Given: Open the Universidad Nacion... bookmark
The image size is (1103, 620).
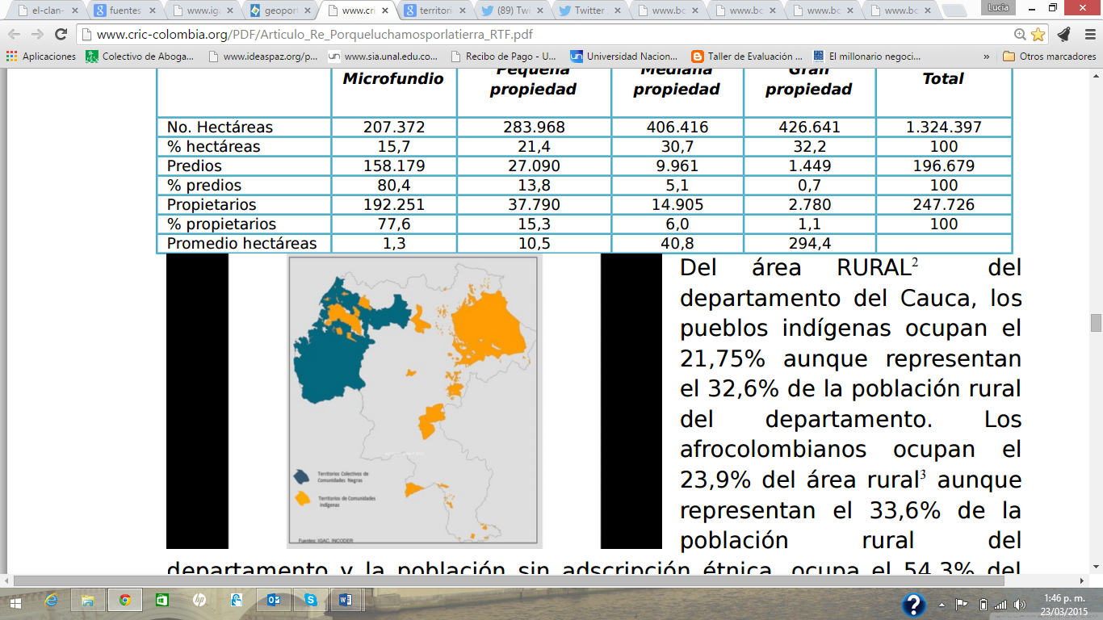Looking at the screenshot, I should coord(623,57).
